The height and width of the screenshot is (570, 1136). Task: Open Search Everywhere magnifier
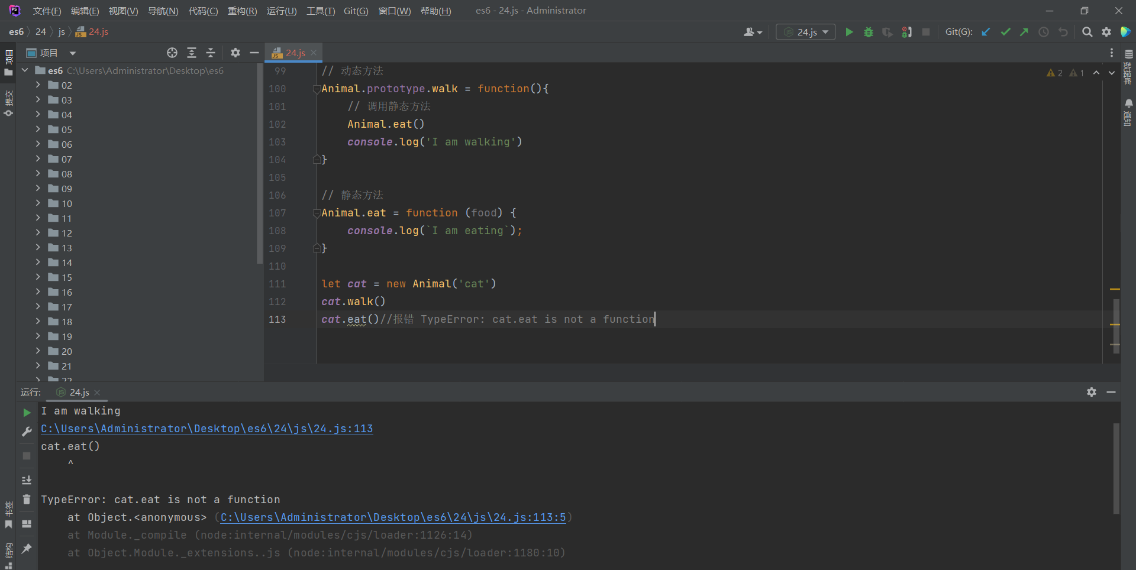[x=1087, y=32]
